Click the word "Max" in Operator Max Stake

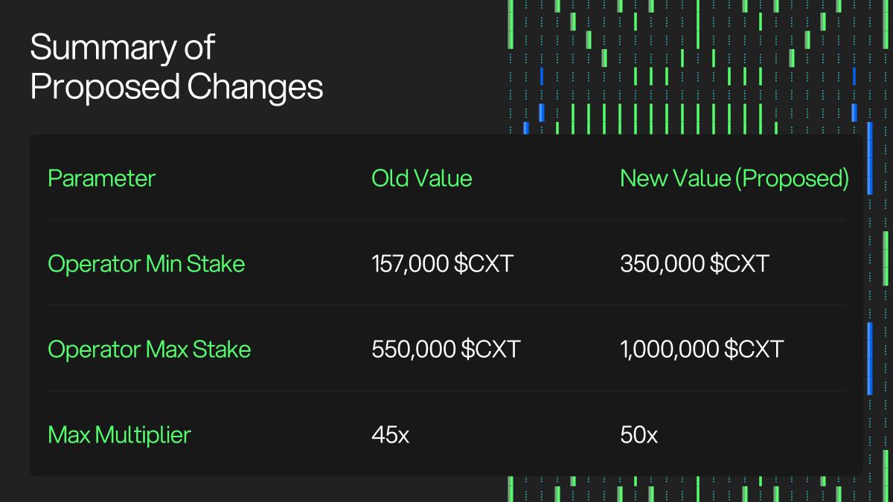pyautogui.click(x=167, y=350)
